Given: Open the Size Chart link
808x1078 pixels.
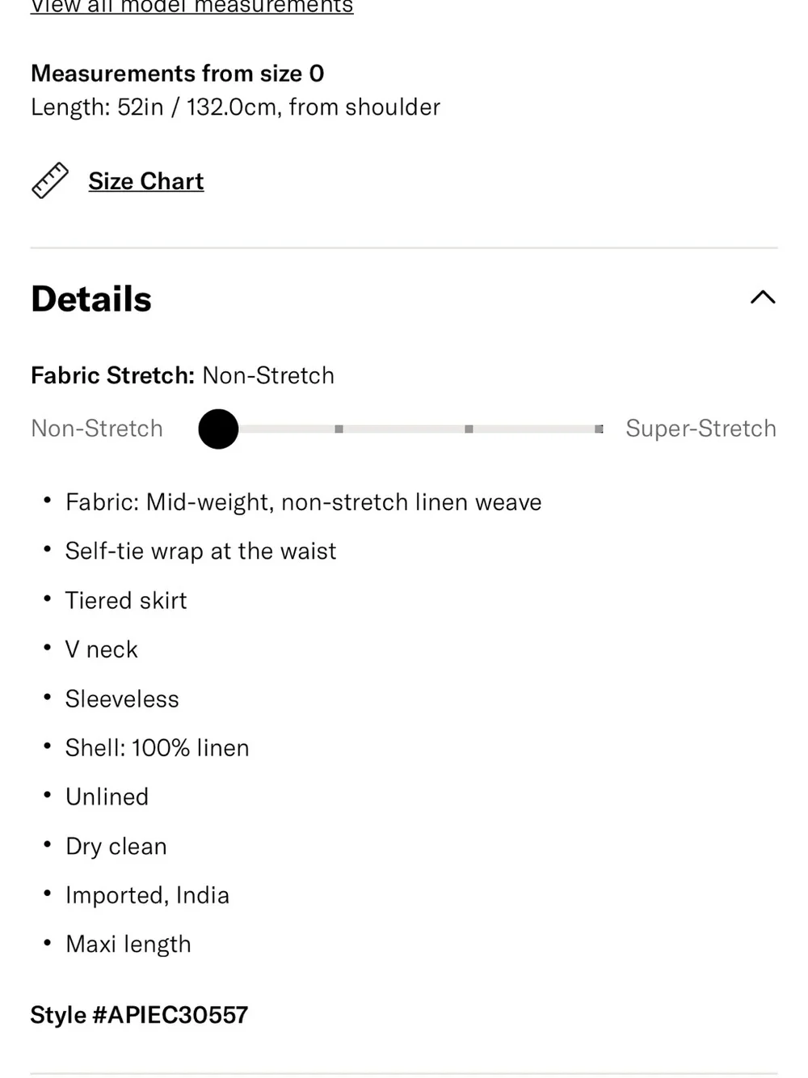Looking at the screenshot, I should tap(145, 181).
